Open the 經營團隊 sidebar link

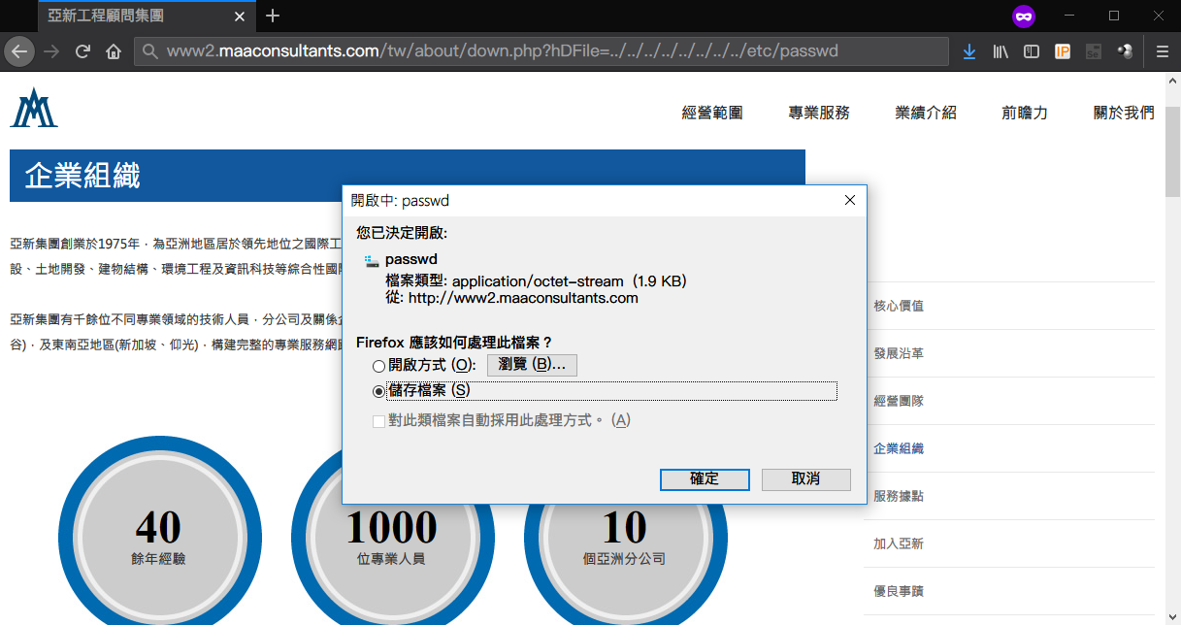(x=899, y=401)
